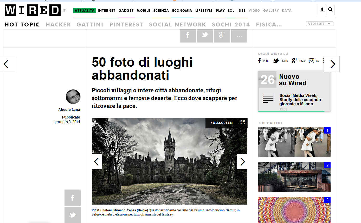Follow Wired on Google+, 152k icon
This screenshot has width=361, height=223.
(294, 61)
